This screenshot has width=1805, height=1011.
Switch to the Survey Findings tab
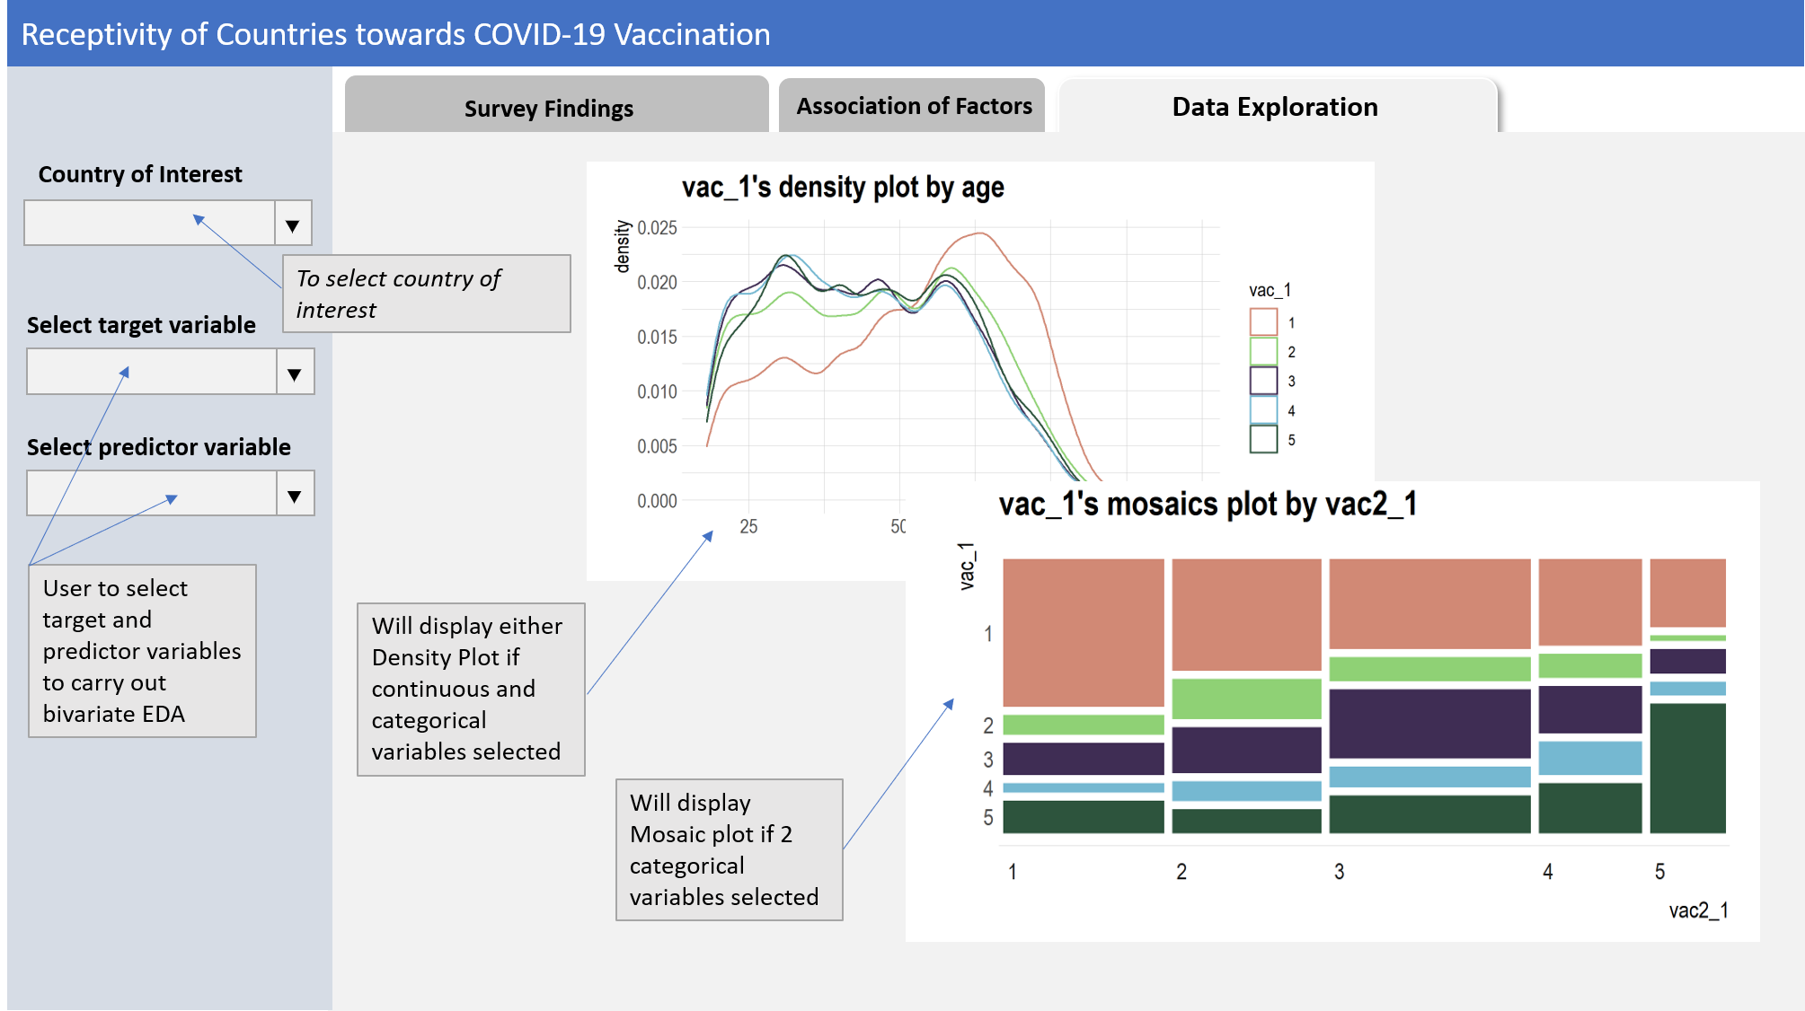[551, 107]
